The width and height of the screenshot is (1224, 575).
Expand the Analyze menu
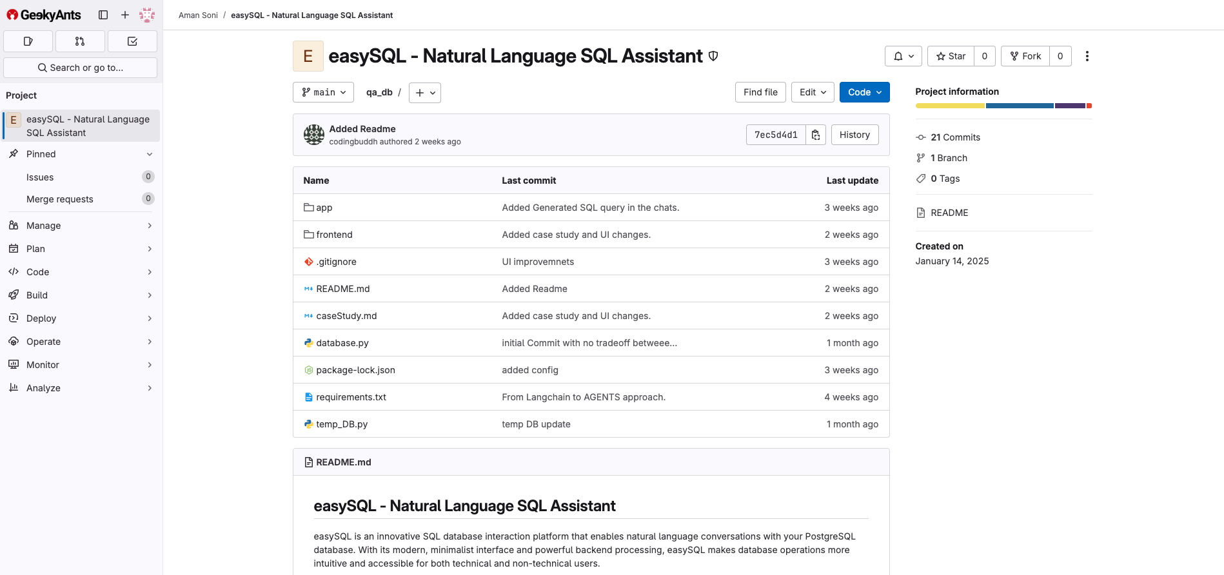click(x=81, y=388)
